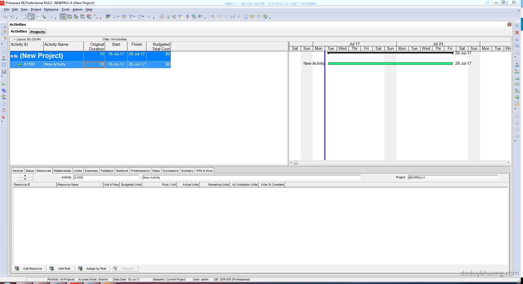Open the Layout: BC-Chi Phi dropdown
Screen dimensions: 523x284
click(14, 39)
